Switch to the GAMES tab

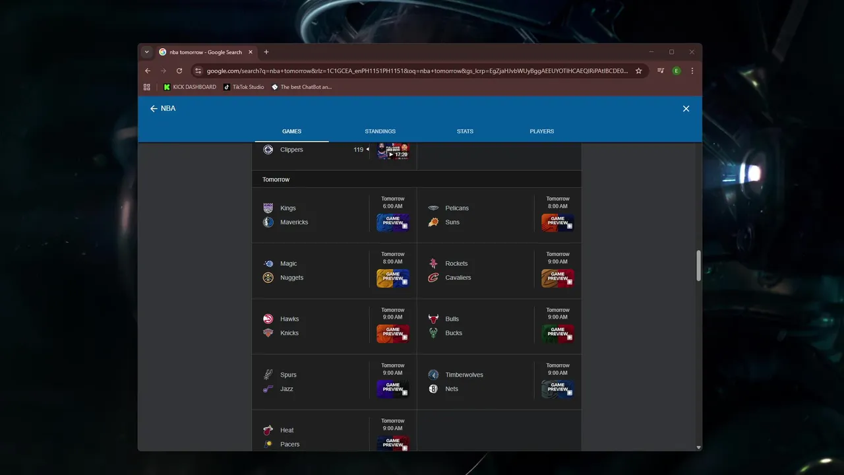(x=291, y=131)
